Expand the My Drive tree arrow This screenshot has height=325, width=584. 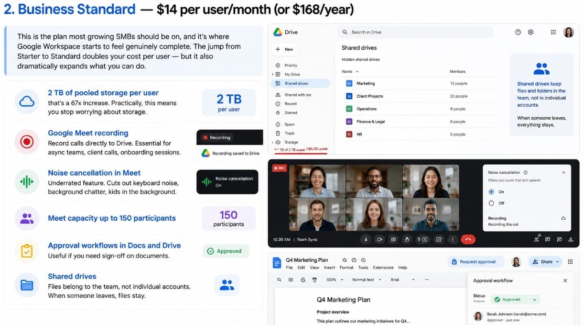(272, 75)
